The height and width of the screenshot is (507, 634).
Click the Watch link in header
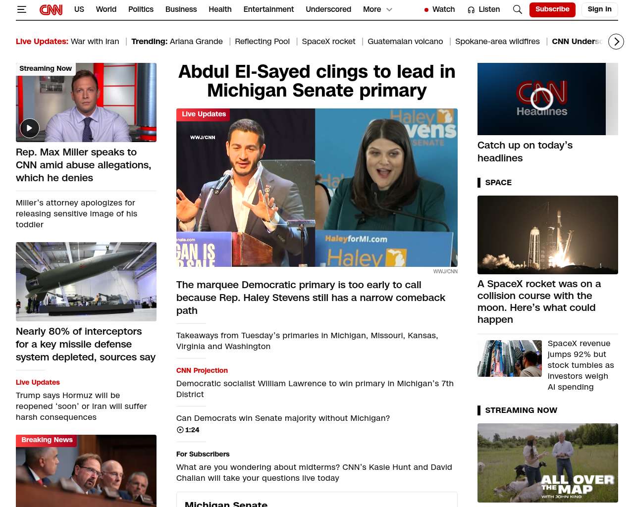click(443, 9)
